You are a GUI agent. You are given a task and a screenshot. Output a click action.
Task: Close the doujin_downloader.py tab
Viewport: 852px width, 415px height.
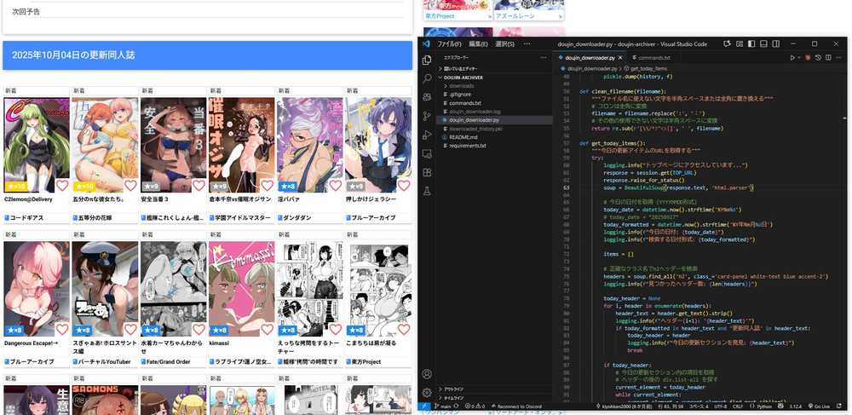click(x=620, y=58)
